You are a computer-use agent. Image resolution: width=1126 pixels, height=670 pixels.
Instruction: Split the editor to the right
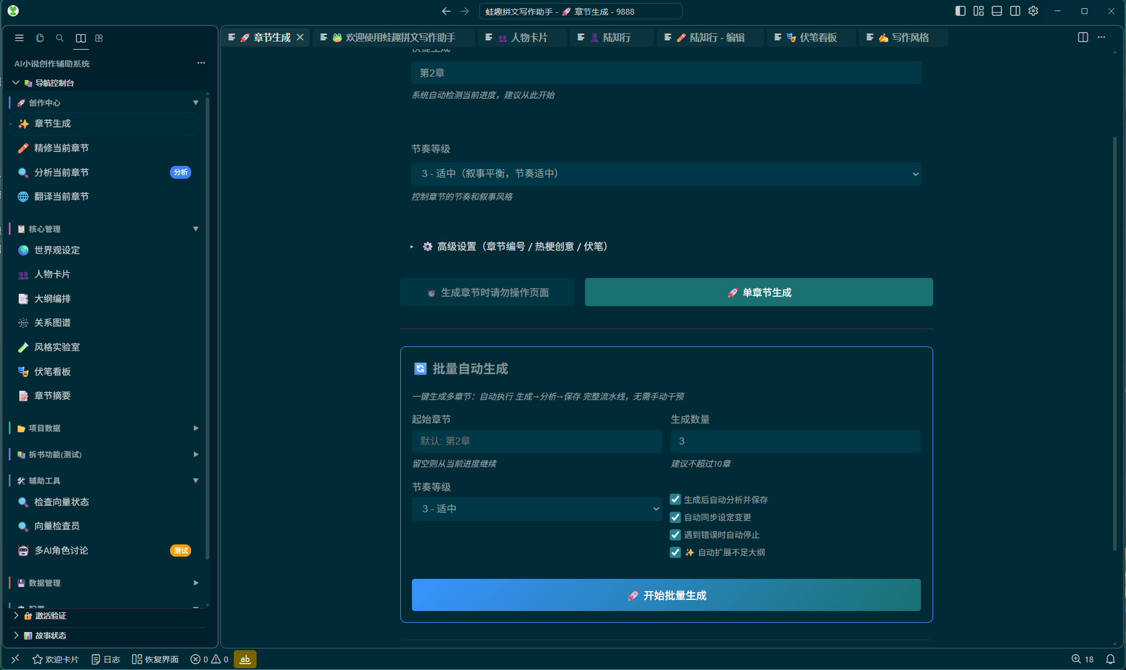tap(1083, 37)
